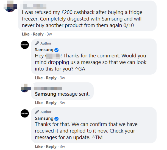Click Samsung avatar on last reply
Viewport: 167px width, 150px height.
[25, 113]
